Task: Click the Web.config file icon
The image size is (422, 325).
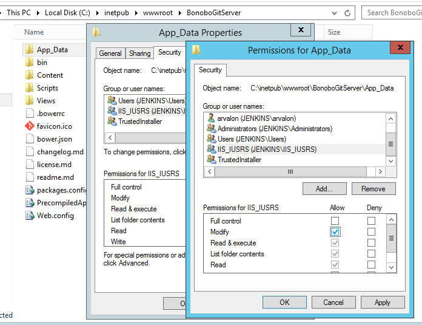Action: pyautogui.click(x=30, y=216)
